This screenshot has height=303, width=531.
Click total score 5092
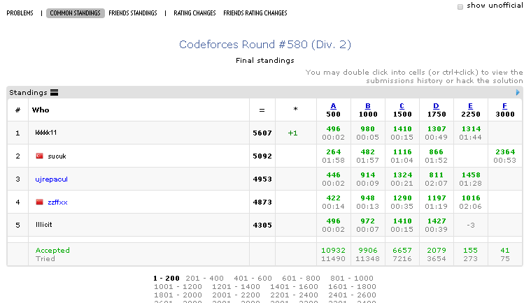pyautogui.click(x=262, y=156)
